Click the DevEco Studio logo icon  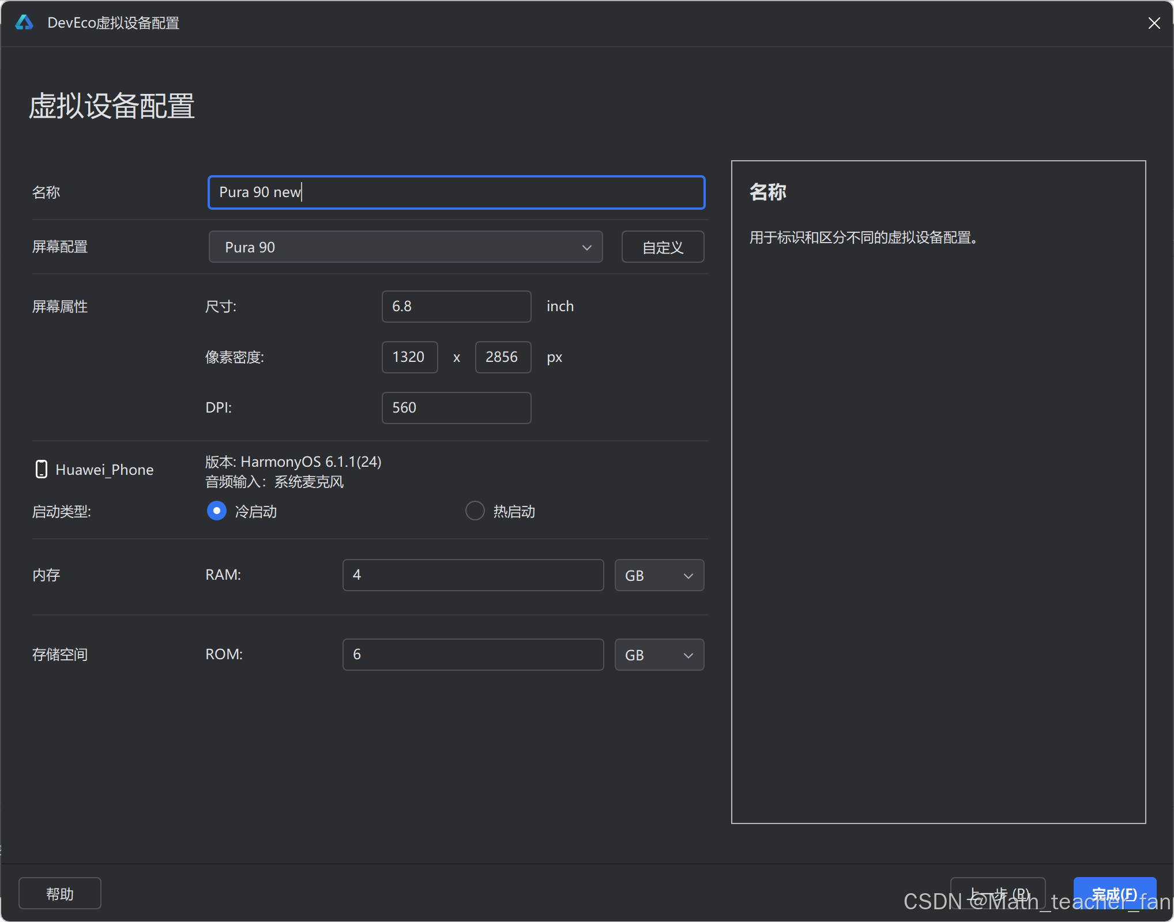pos(24,22)
